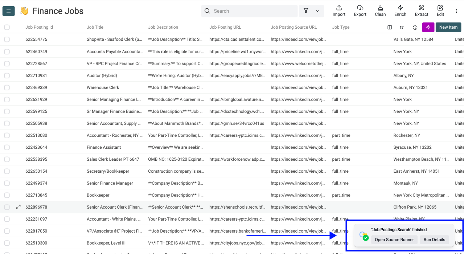This screenshot has width=464, height=254.
Task: Check the row for job 622554775
Action: (7, 39)
